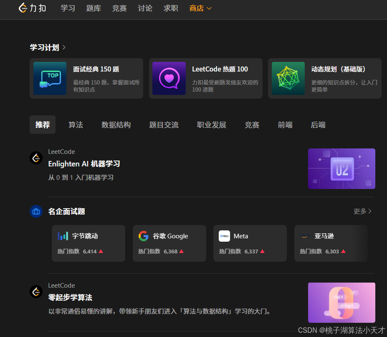Expand the 商店 dropdown arrow

coord(209,8)
